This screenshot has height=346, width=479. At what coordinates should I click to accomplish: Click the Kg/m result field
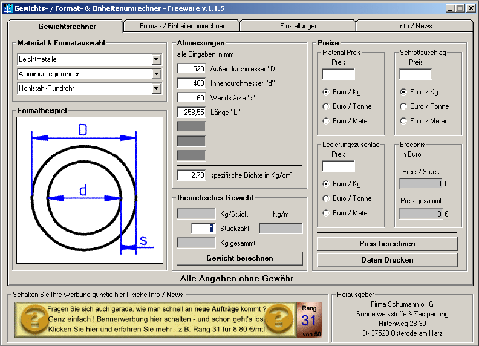pos(281,228)
